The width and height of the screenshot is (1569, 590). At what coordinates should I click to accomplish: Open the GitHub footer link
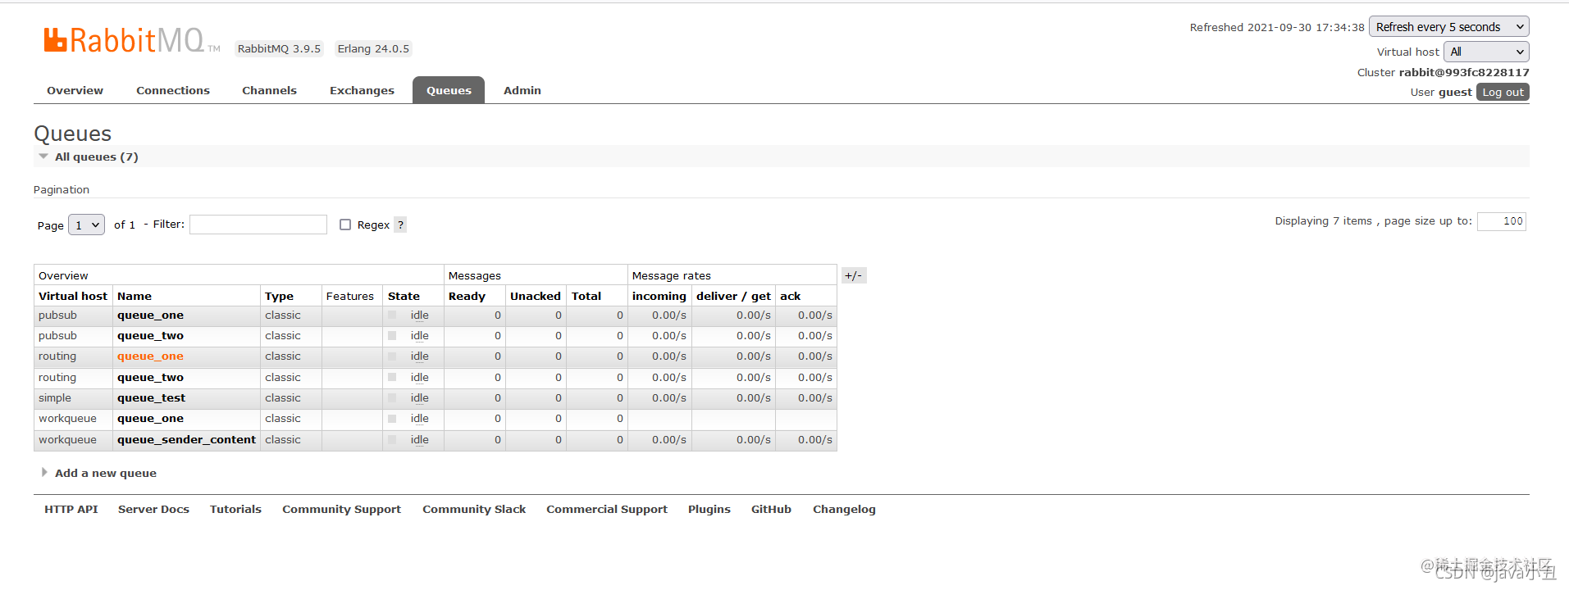[771, 509]
